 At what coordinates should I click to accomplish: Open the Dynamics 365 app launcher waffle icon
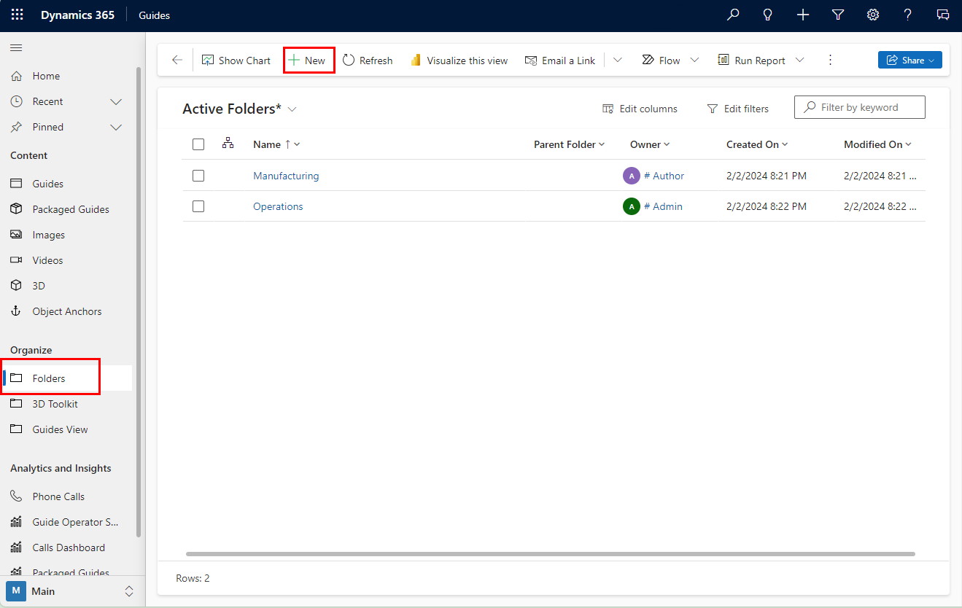point(16,15)
